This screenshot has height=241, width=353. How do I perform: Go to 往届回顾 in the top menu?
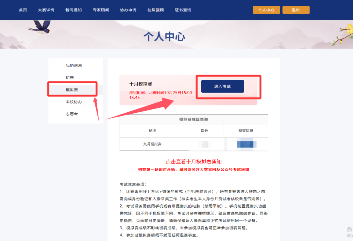[156, 10]
